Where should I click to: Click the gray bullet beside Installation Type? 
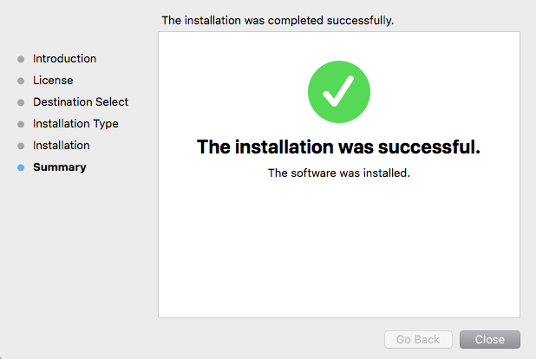click(21, 125)
